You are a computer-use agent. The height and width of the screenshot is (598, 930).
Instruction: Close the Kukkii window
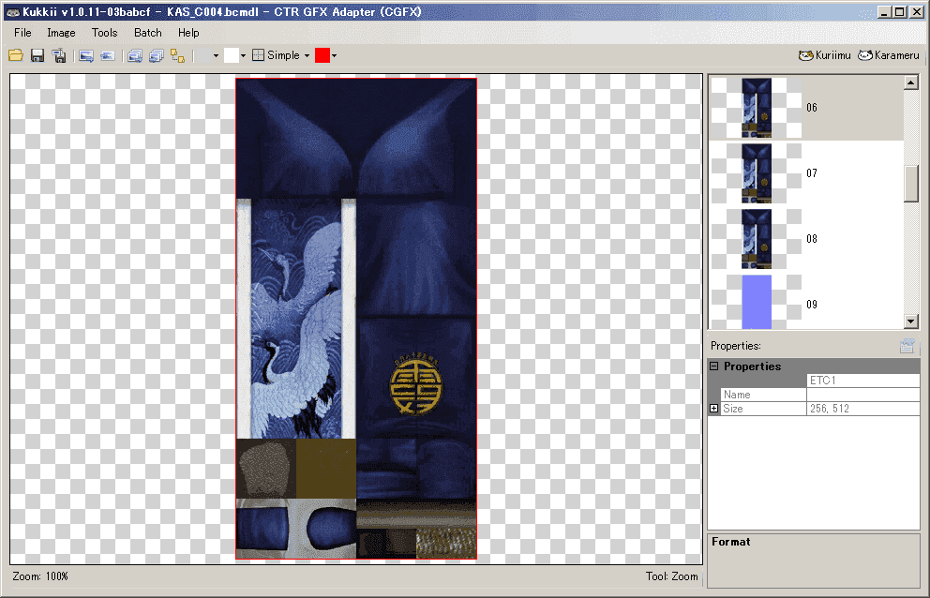point(916,12)
